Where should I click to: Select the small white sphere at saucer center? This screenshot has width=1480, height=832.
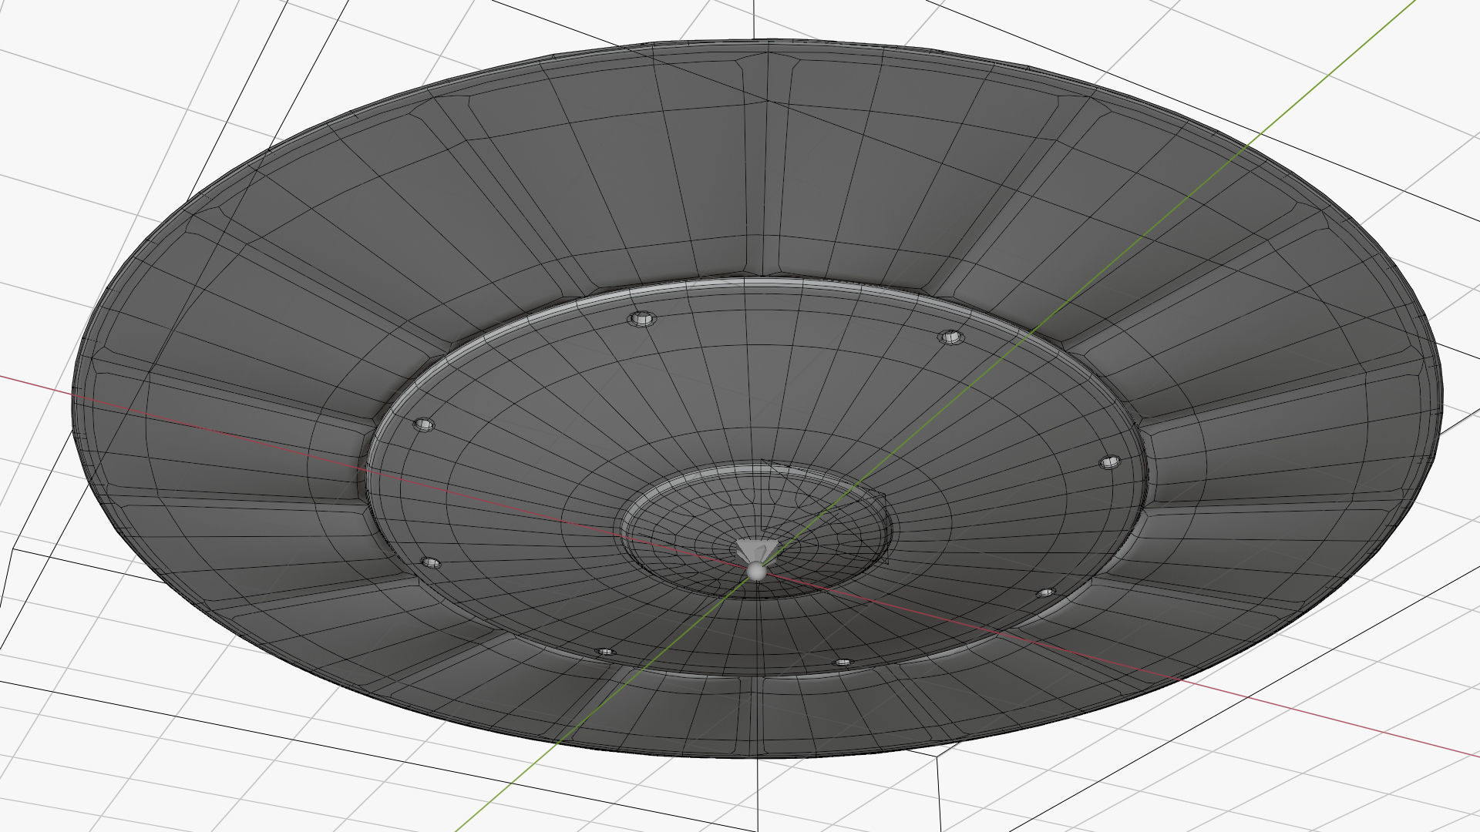756,571
